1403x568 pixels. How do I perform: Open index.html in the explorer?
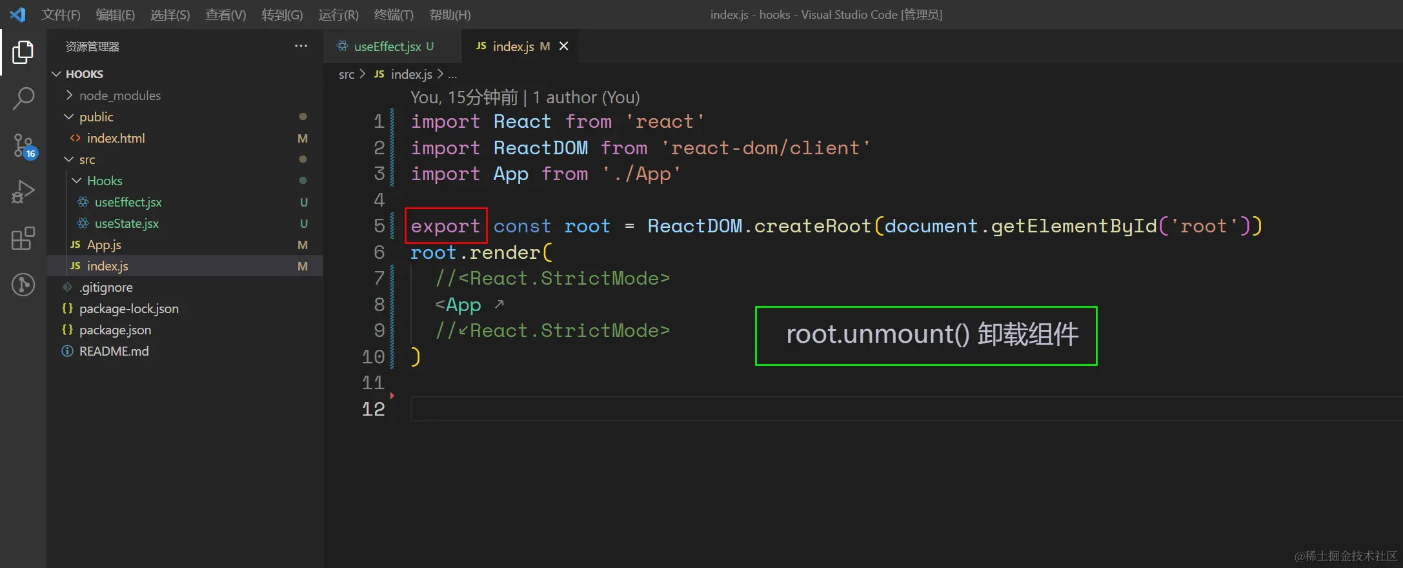[116, 138]
